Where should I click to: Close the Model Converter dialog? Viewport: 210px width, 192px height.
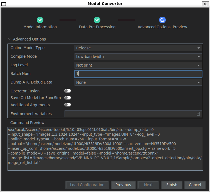click(205, 4)
